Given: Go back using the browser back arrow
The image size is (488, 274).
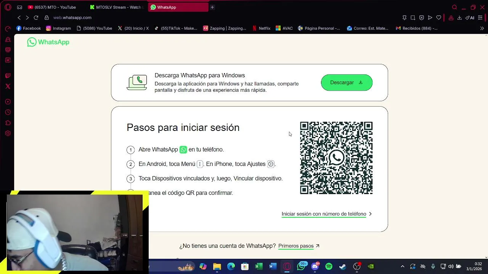Looking at the screenshot, I should 19,18.
